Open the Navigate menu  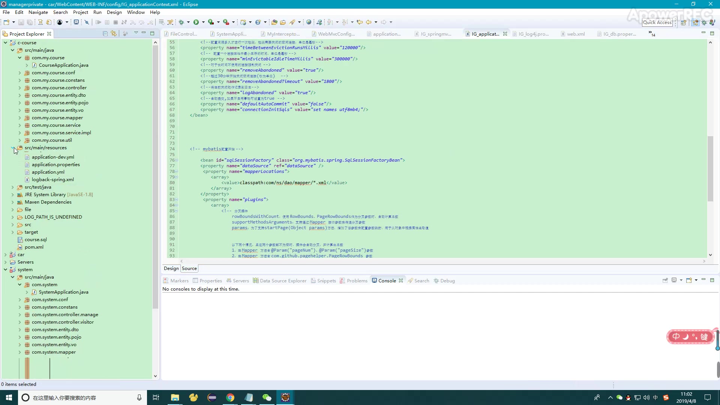38,12
